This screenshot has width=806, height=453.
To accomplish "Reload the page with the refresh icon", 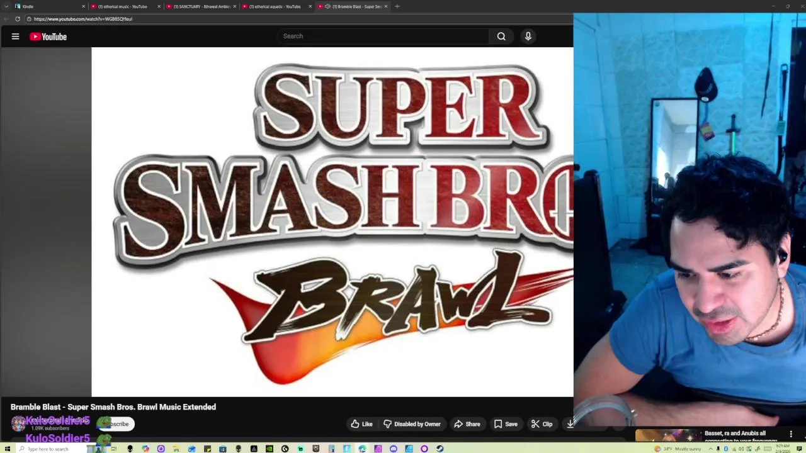I will click(x=18, y=19).
